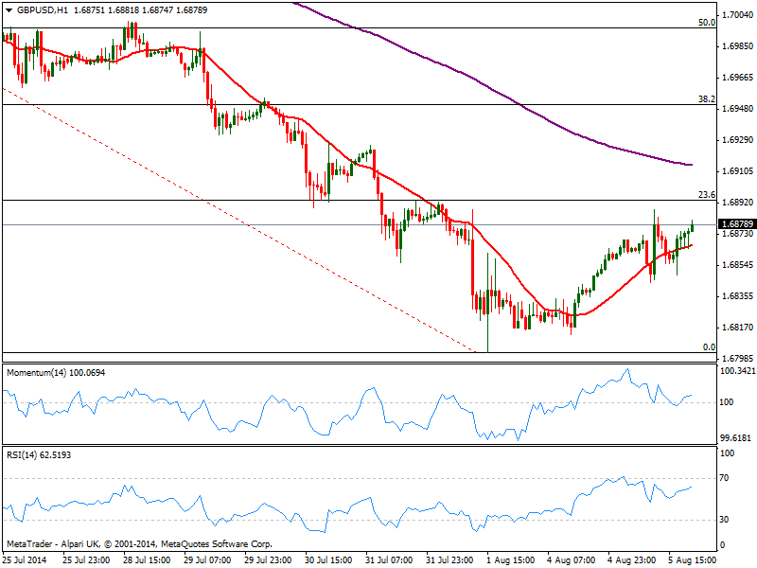Screen dimensions: 757x568
Task: Select the current price label 1.68789
Action: [x=737, y=224]
